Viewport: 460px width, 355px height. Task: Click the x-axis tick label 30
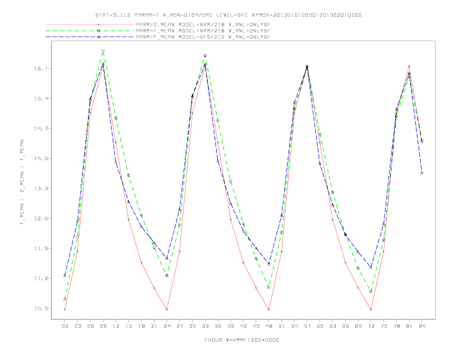pyautogui.click(x=192, y=326)
